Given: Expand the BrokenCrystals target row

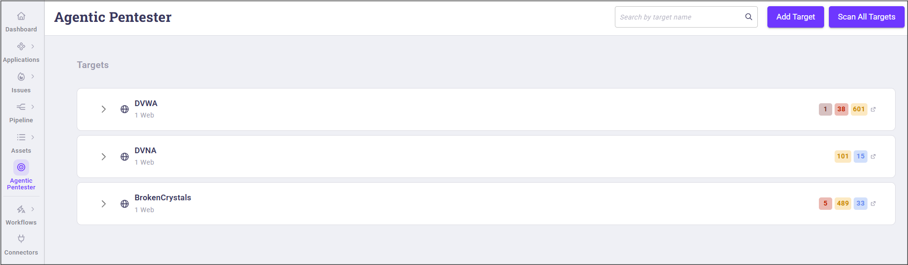Looking at the screenshot, I should click(x=103, y=204).
